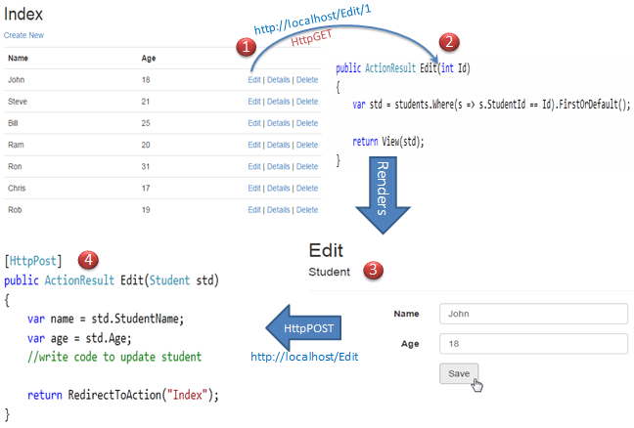Click the red step 2 circle marker

(449, 42)
